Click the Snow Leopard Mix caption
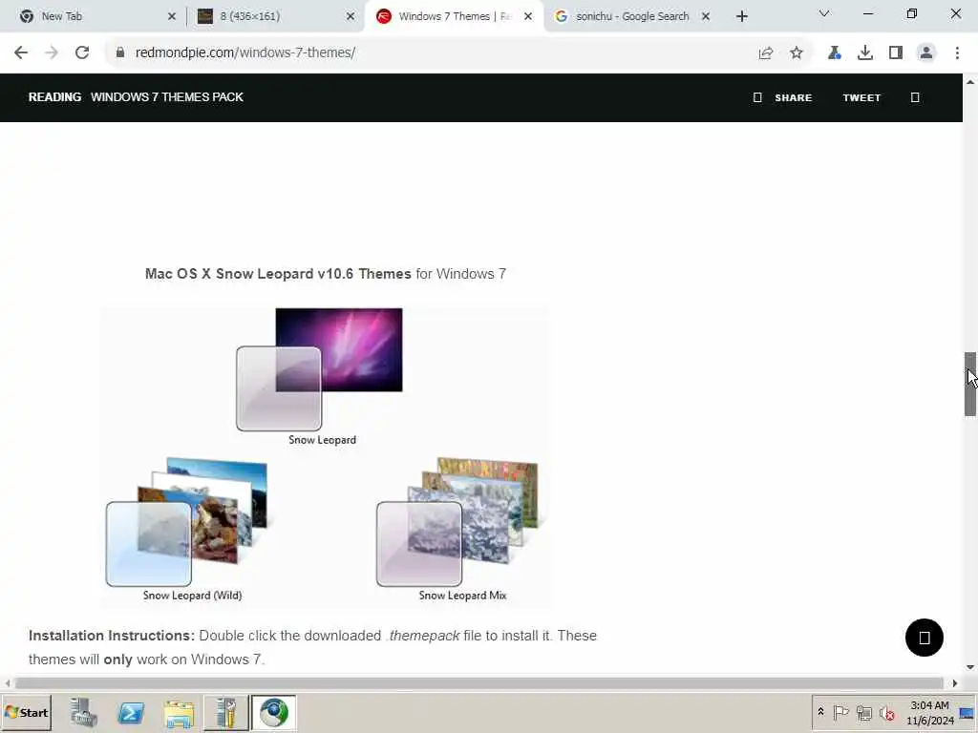Screen dimensions: 978x733 [x=463, y=596]
